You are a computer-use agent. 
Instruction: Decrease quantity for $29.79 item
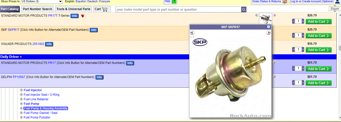pos(293,36)
